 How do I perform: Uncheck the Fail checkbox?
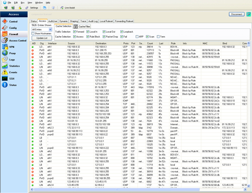(x=121, y=37)
